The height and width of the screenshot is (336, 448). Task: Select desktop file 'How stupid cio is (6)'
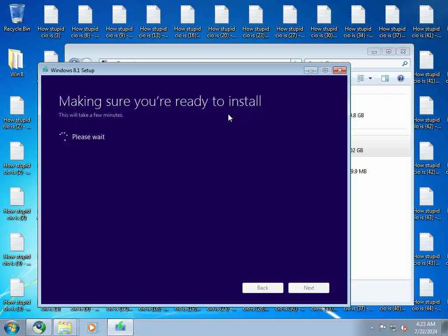click(x=85, y=22)
